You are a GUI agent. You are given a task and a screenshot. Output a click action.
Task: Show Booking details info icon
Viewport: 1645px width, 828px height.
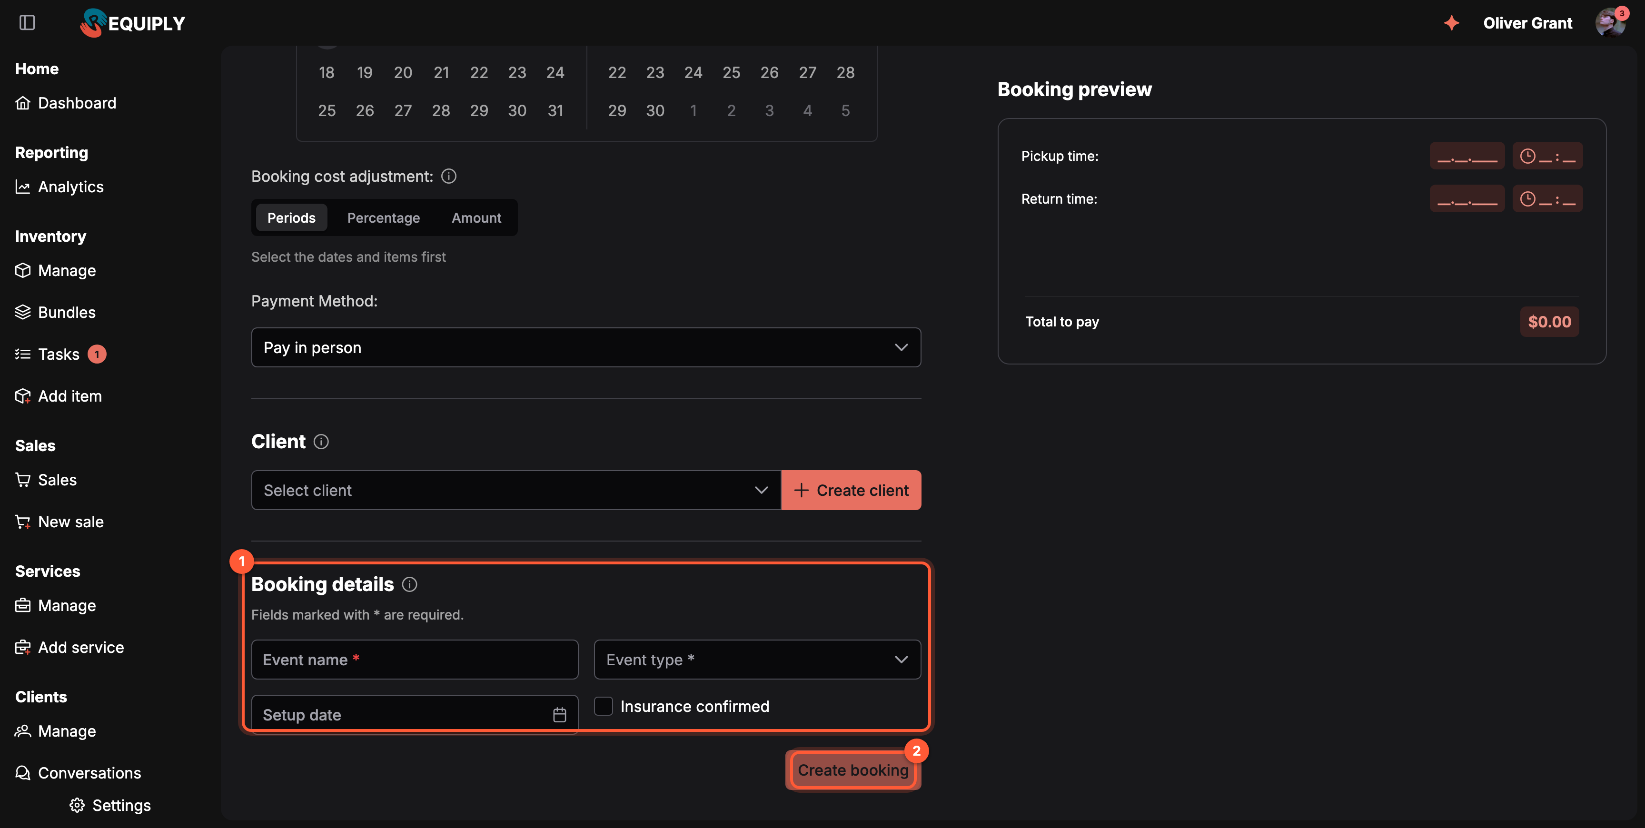coord(409,584)
